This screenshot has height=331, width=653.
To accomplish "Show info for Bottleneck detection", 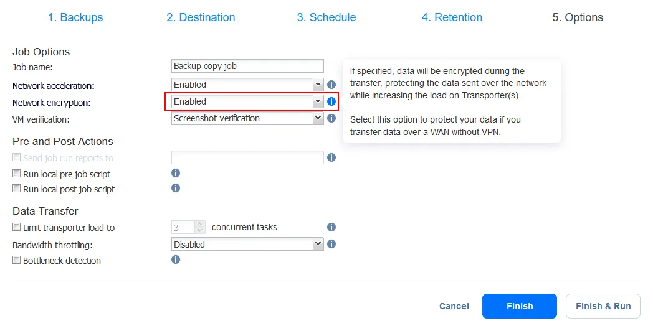I will tap(176, 259).
